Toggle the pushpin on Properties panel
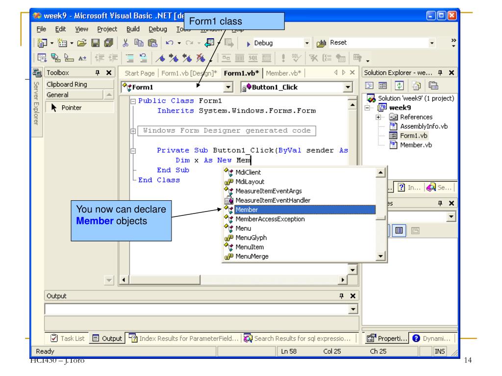Image resolution: width=502 pixels, height=376 pixels. [x=440, y=203]
